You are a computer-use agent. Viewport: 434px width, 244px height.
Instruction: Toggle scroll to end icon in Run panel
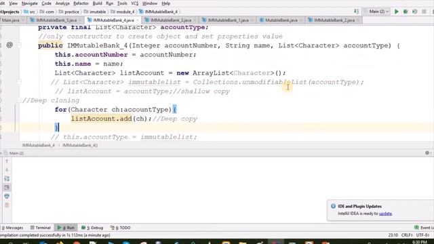(x=7, y=188)
